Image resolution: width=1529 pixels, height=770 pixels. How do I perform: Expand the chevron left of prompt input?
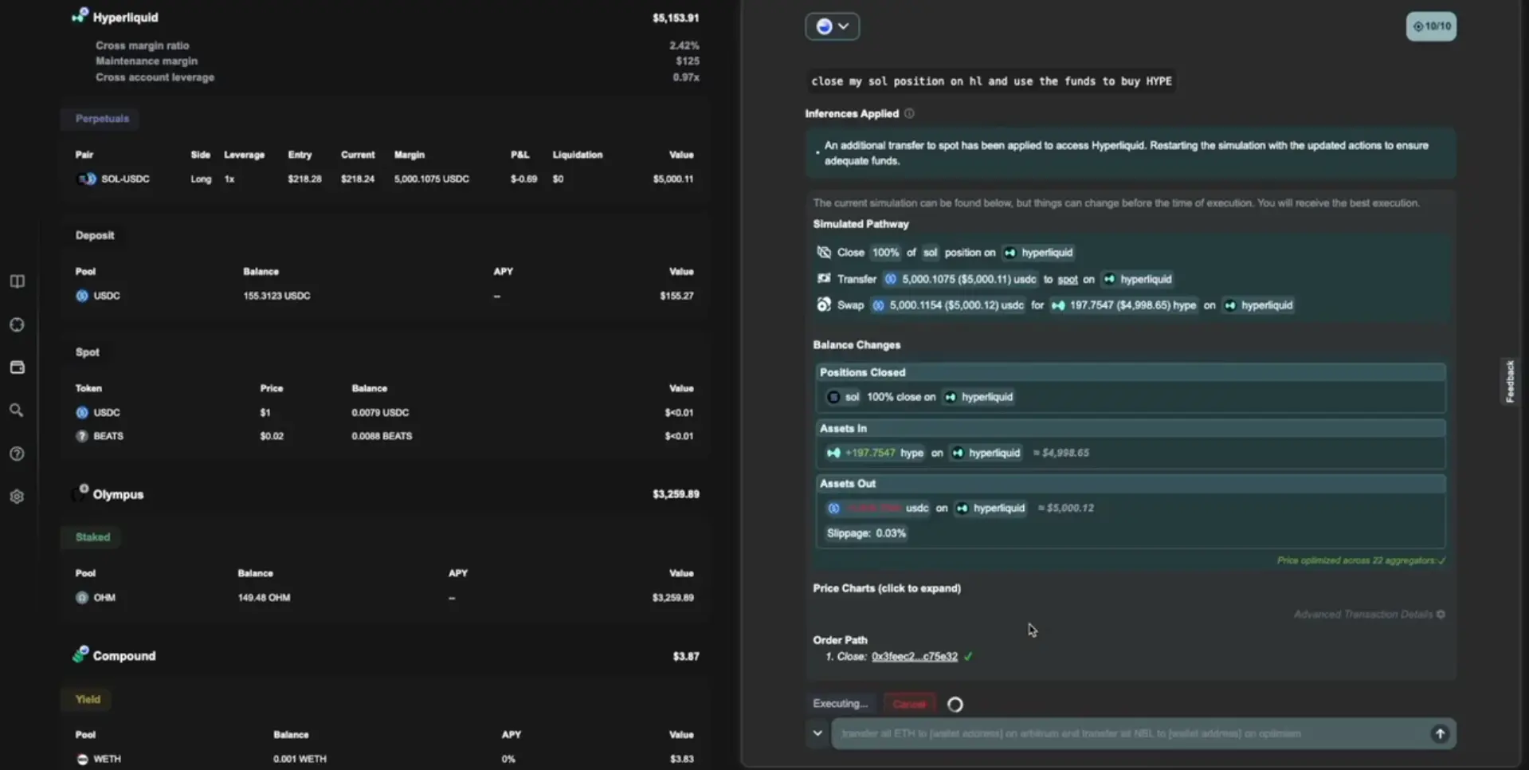point(817,733)
